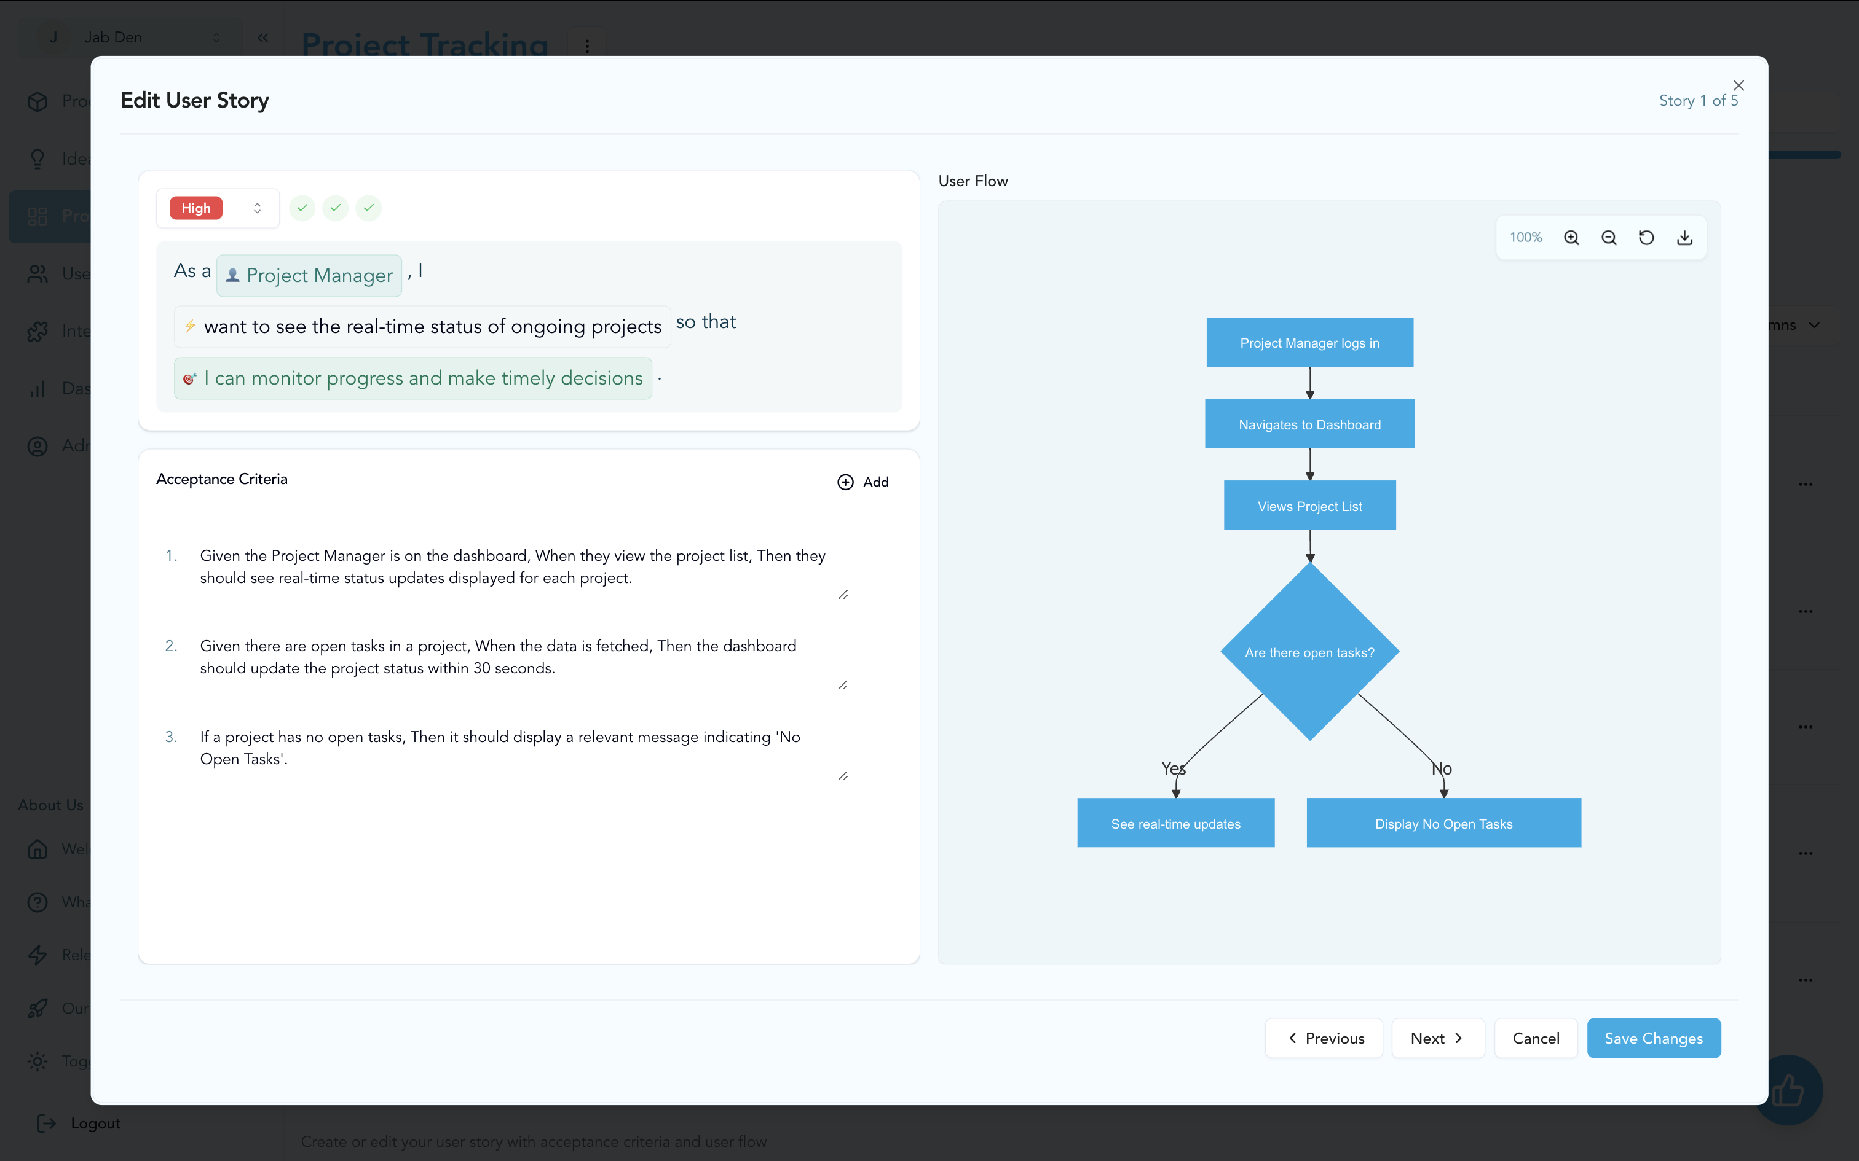Close the Edit User Story dialog
1859x1161 pixels.
1739,85
